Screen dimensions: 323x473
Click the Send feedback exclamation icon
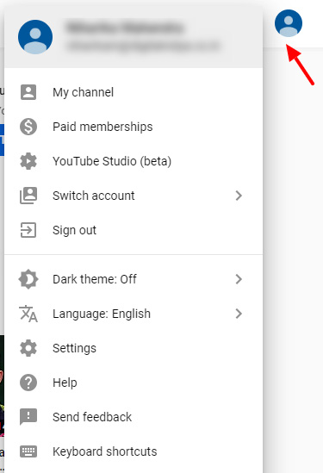click(x=28, y=417)
